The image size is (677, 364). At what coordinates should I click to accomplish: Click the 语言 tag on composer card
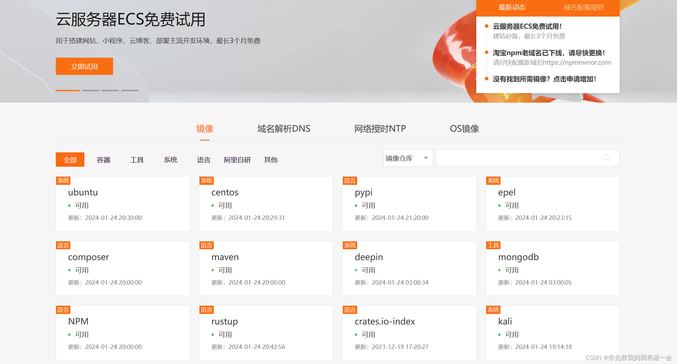(63, 245)
